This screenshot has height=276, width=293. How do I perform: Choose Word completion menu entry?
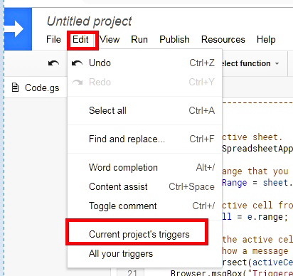click(x=145, y=167)
